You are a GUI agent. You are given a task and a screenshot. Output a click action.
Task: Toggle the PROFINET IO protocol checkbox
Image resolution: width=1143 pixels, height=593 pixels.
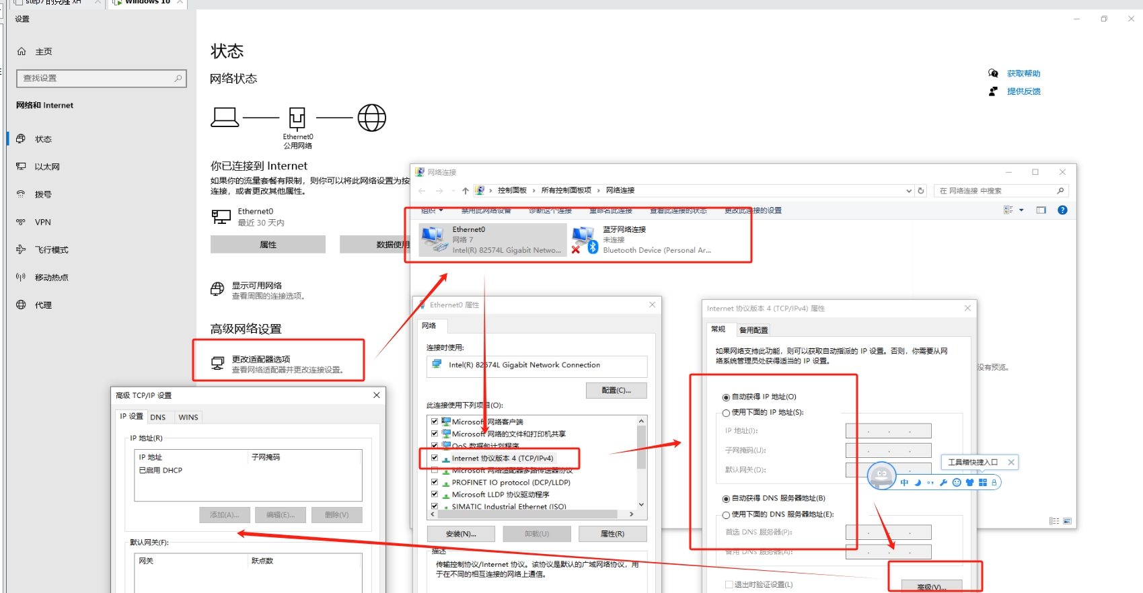click(x=435, y=482)
